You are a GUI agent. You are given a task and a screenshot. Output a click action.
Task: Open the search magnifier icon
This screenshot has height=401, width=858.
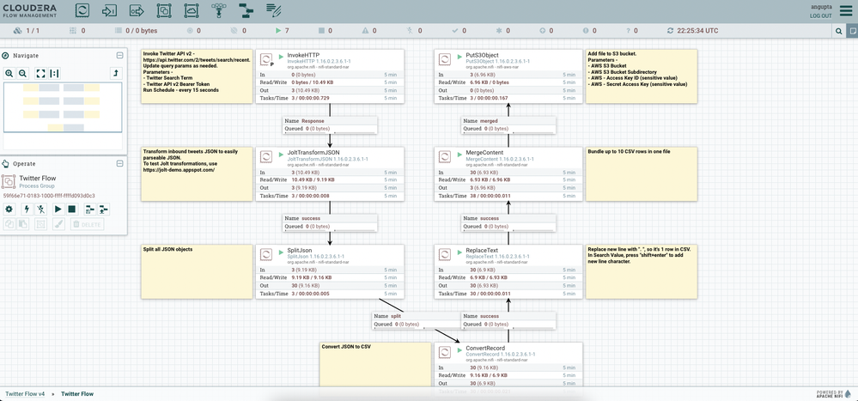839,31
